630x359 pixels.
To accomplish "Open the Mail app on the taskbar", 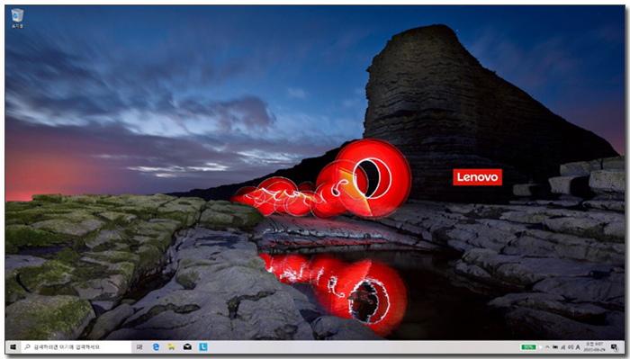I will pyautogui.click(x=187, y=347).
